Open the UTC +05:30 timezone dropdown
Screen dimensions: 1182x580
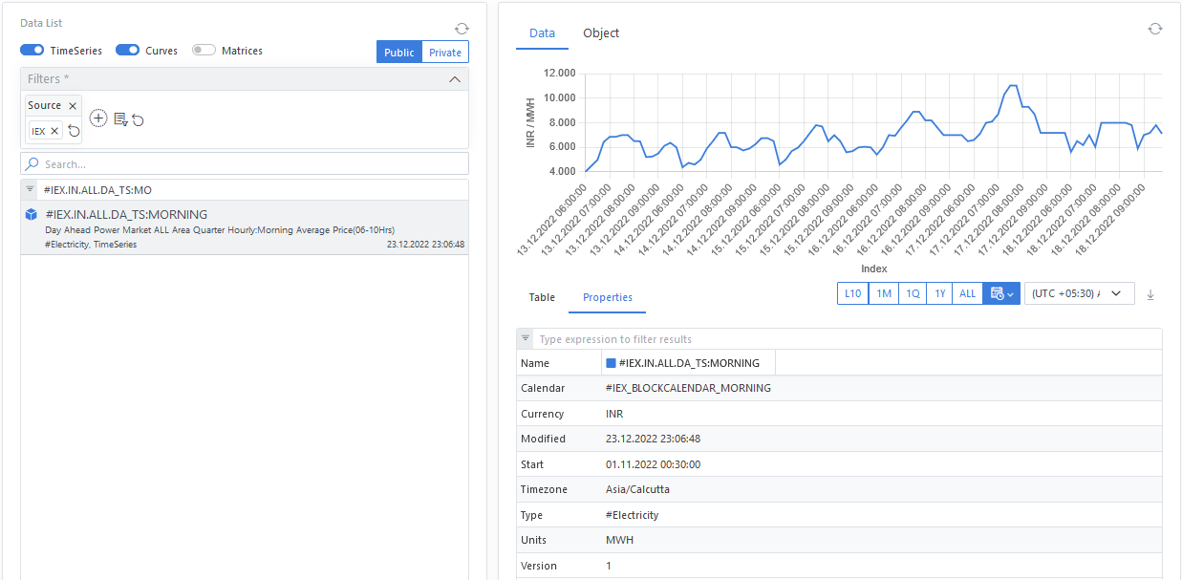1079,293
